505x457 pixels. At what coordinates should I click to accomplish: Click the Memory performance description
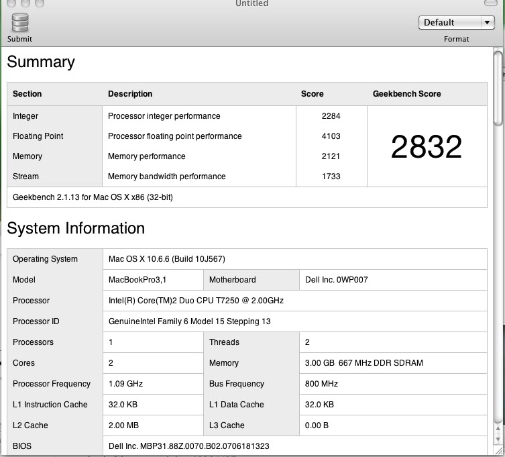click(x=147, y=156)
